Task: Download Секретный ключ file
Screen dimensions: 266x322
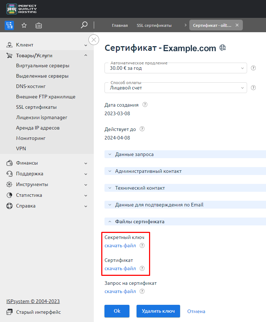Action: pos(120,245)
